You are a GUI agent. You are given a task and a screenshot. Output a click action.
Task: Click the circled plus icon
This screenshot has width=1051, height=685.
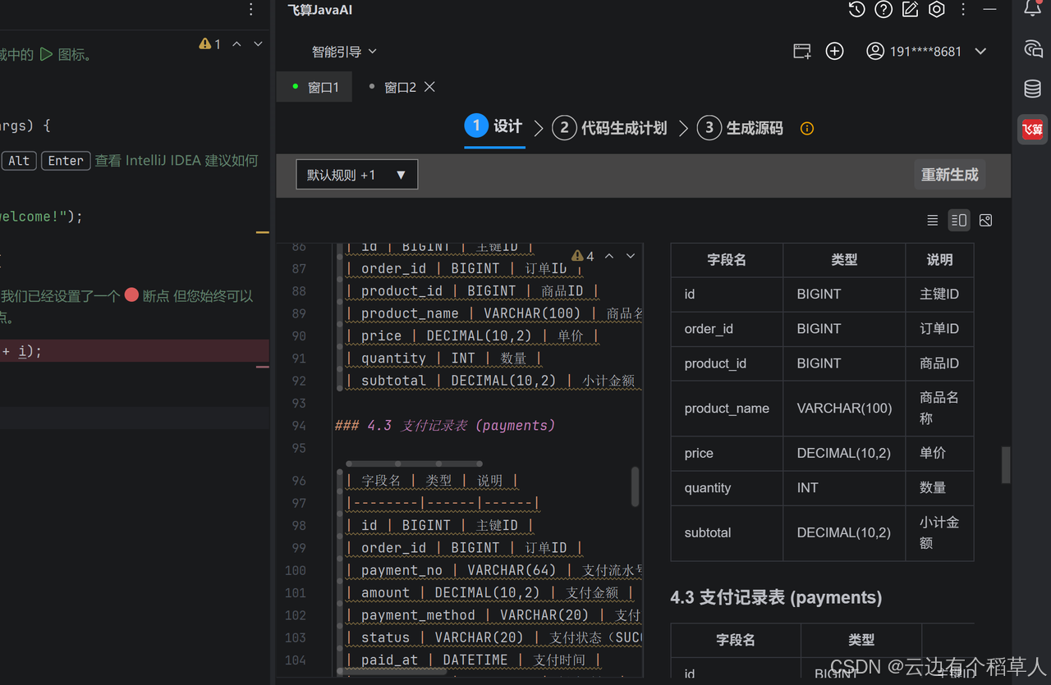click(x=834, y=51)
